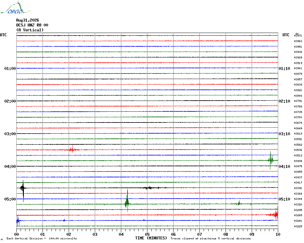Image resolution: width=304 pixels, height=243 pixels.
Task: Click the DC offset value 43951
Action: click(298, 47)
